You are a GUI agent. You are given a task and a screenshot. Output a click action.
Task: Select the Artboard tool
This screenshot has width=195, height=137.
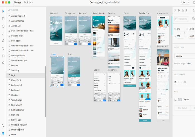[3, 56]
